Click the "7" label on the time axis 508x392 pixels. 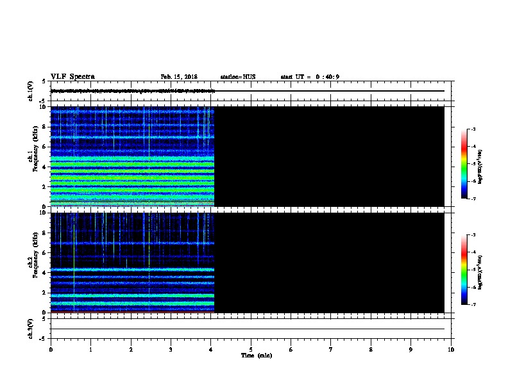pyautogui.click(x=331, y=349)
